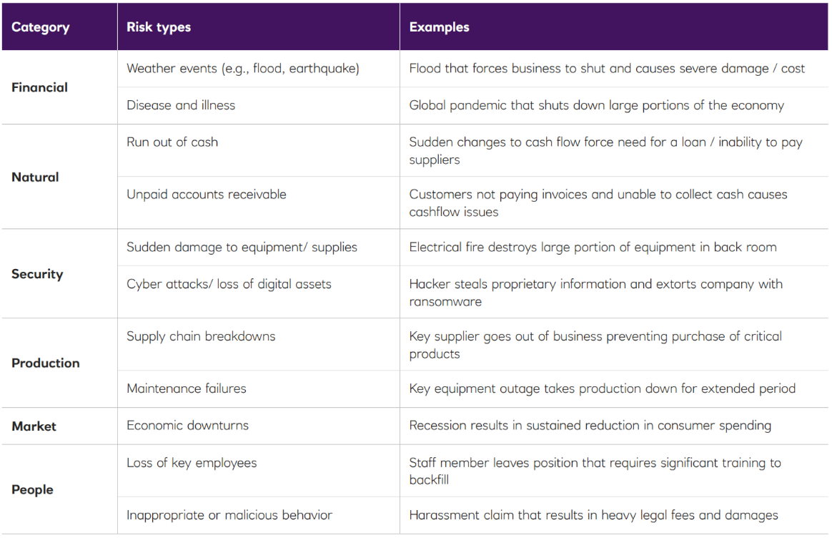Screen dimensions: 832x538
Task: Select the Financial category cell
Action: pyautogui.click(x=40, y=87)
